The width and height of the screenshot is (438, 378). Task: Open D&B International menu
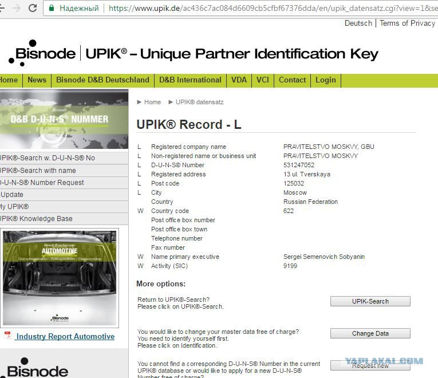[190, 80]
